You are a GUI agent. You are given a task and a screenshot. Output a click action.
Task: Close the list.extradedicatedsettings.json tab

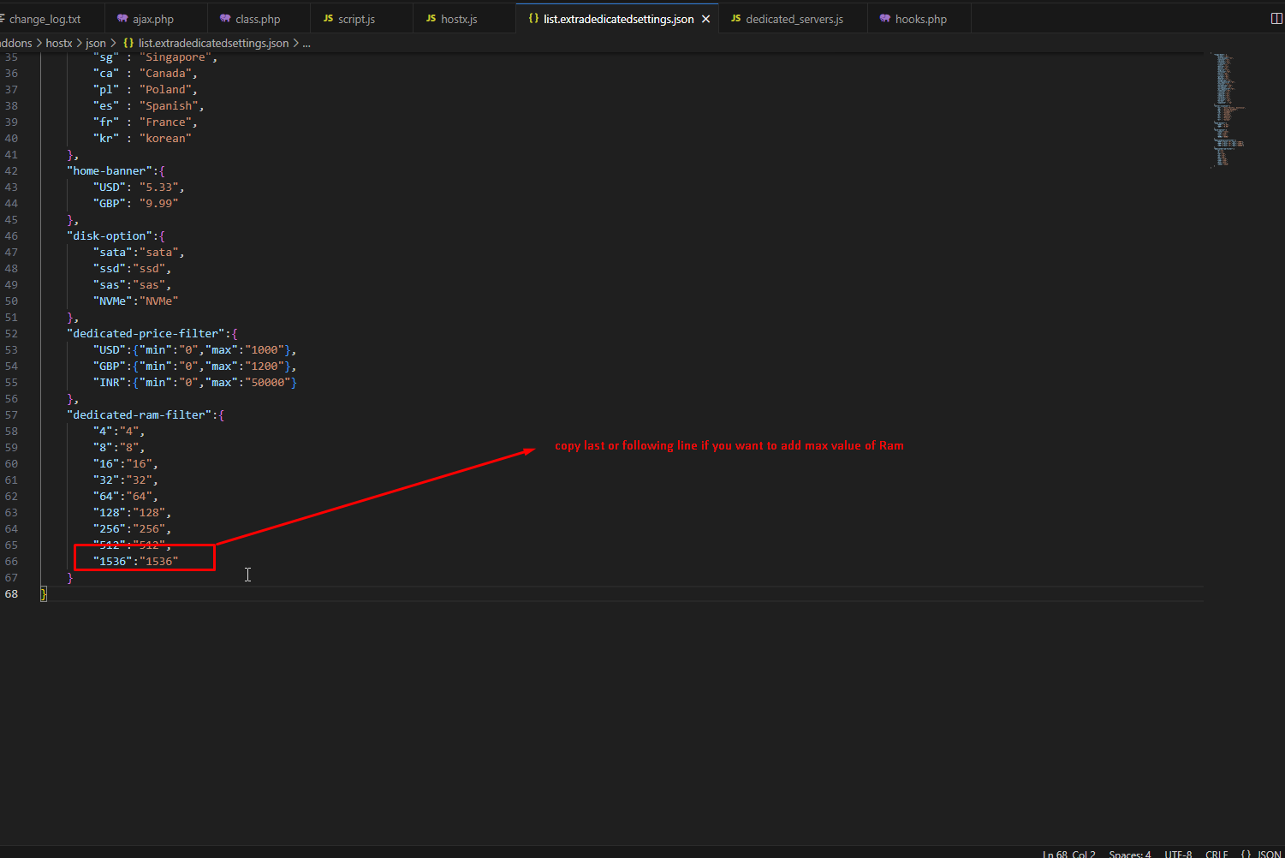point(705,19)
